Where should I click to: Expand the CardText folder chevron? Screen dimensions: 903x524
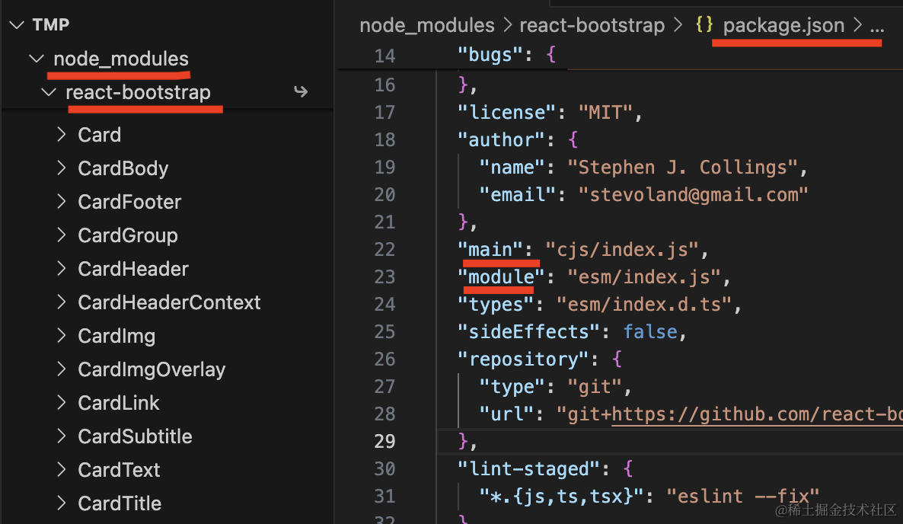point(62,470)
